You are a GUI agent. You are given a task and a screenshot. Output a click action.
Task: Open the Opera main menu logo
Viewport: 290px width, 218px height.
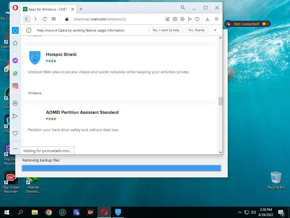coord(15,8)
